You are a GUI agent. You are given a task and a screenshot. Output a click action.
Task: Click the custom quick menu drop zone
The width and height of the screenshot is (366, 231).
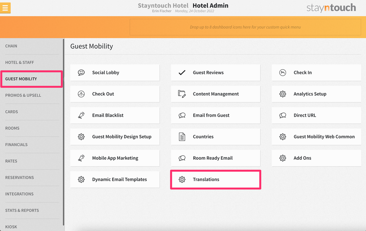[x=245, y=27]
